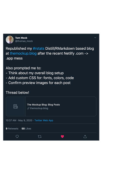Image resolution: width=117 pixels, height=174 pixels.
Task: Open the #rstats hashtag
Action: tap(38, 48)
